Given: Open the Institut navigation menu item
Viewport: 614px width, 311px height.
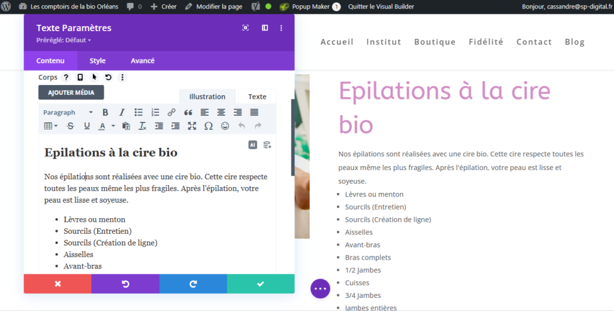Looking at the screenshot, I should coord(384,42).
